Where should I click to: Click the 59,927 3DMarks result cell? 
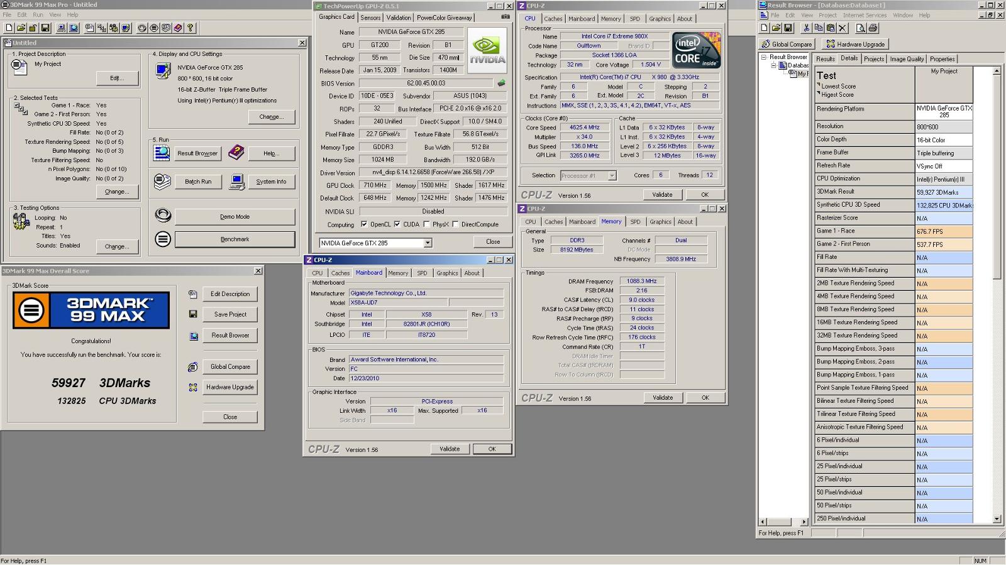click(x=944, y=192)
